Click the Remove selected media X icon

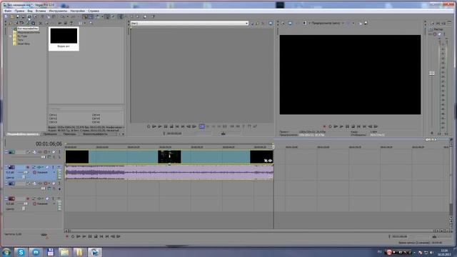point(41,23)
